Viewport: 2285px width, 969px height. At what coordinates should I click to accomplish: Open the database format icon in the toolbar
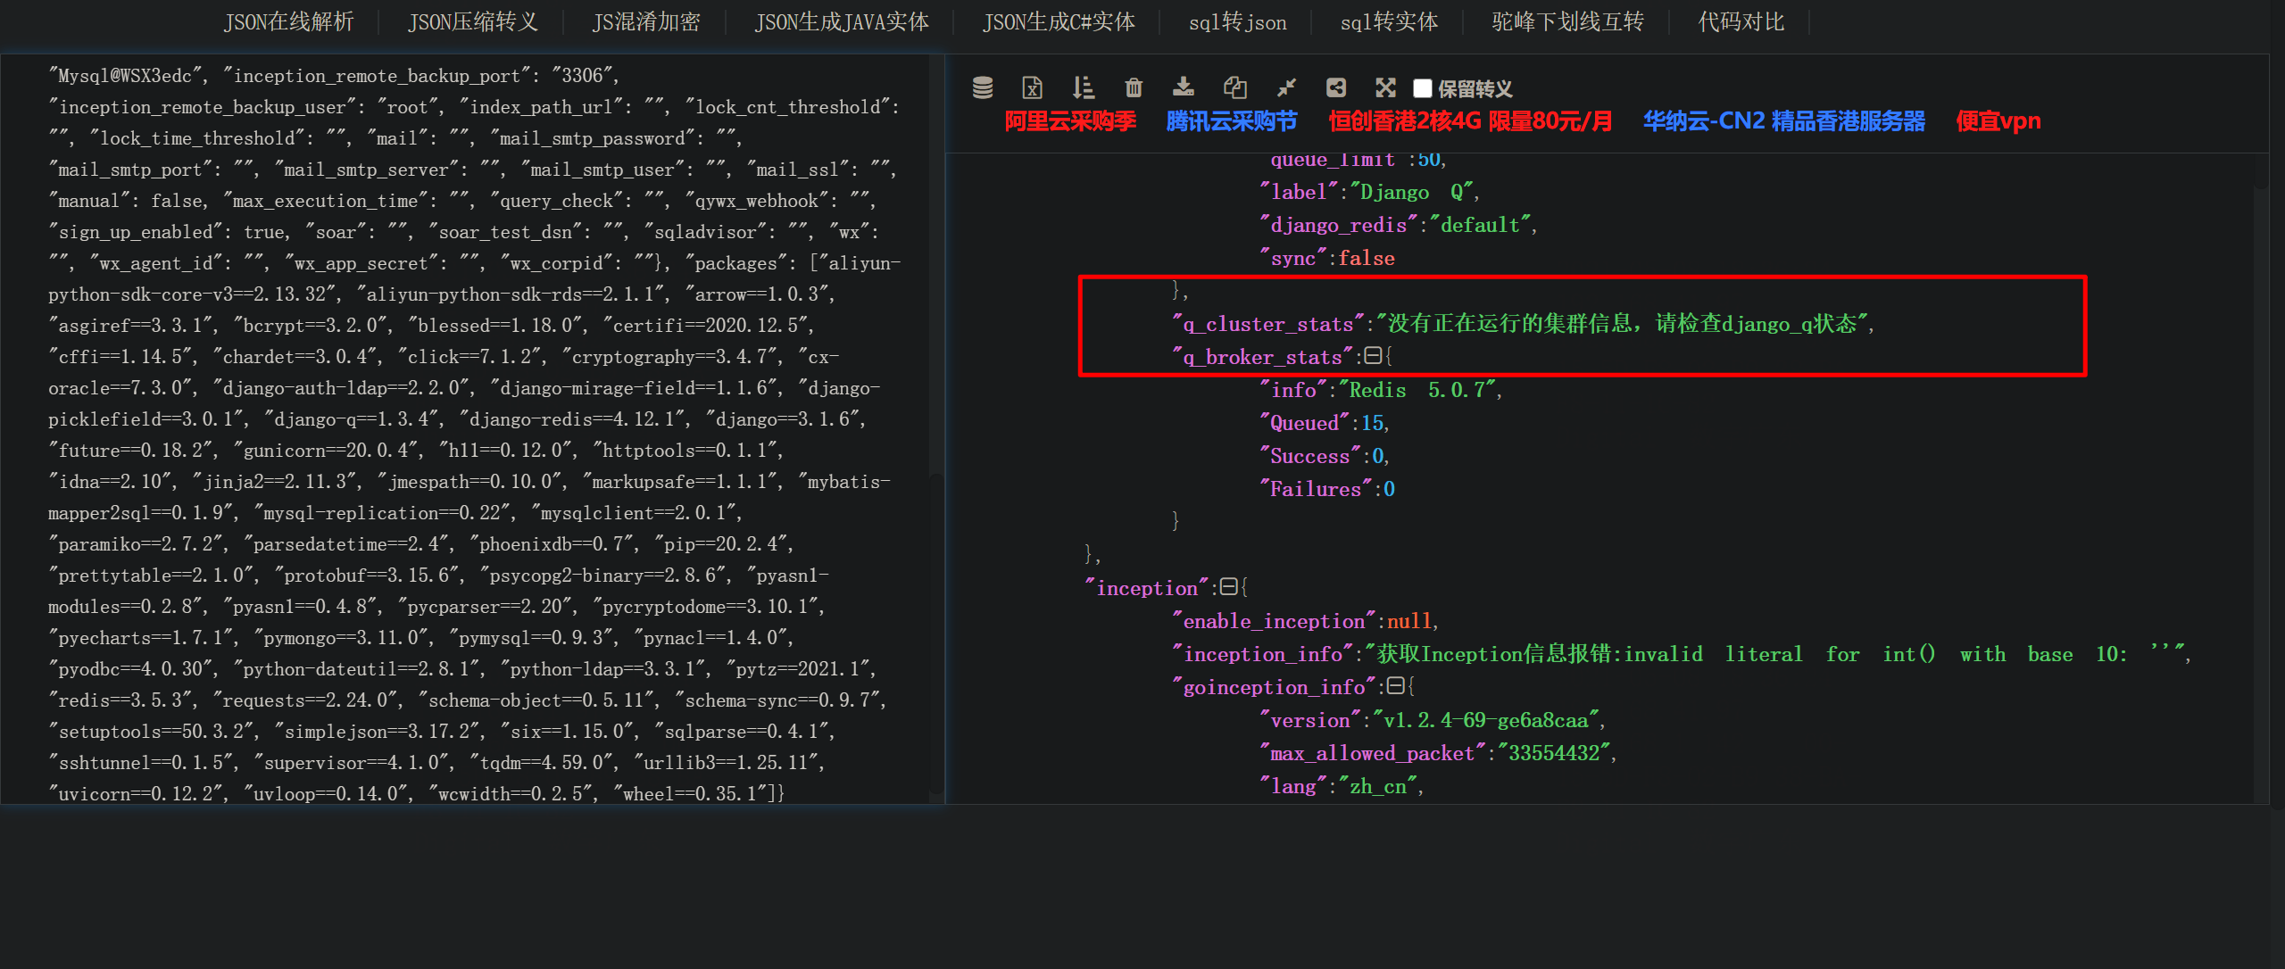click(982, 87)
